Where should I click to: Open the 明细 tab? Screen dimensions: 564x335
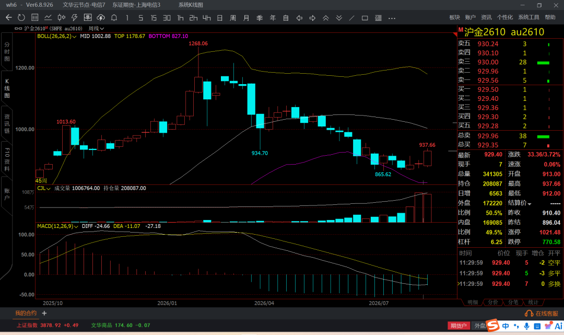point(473,302)
